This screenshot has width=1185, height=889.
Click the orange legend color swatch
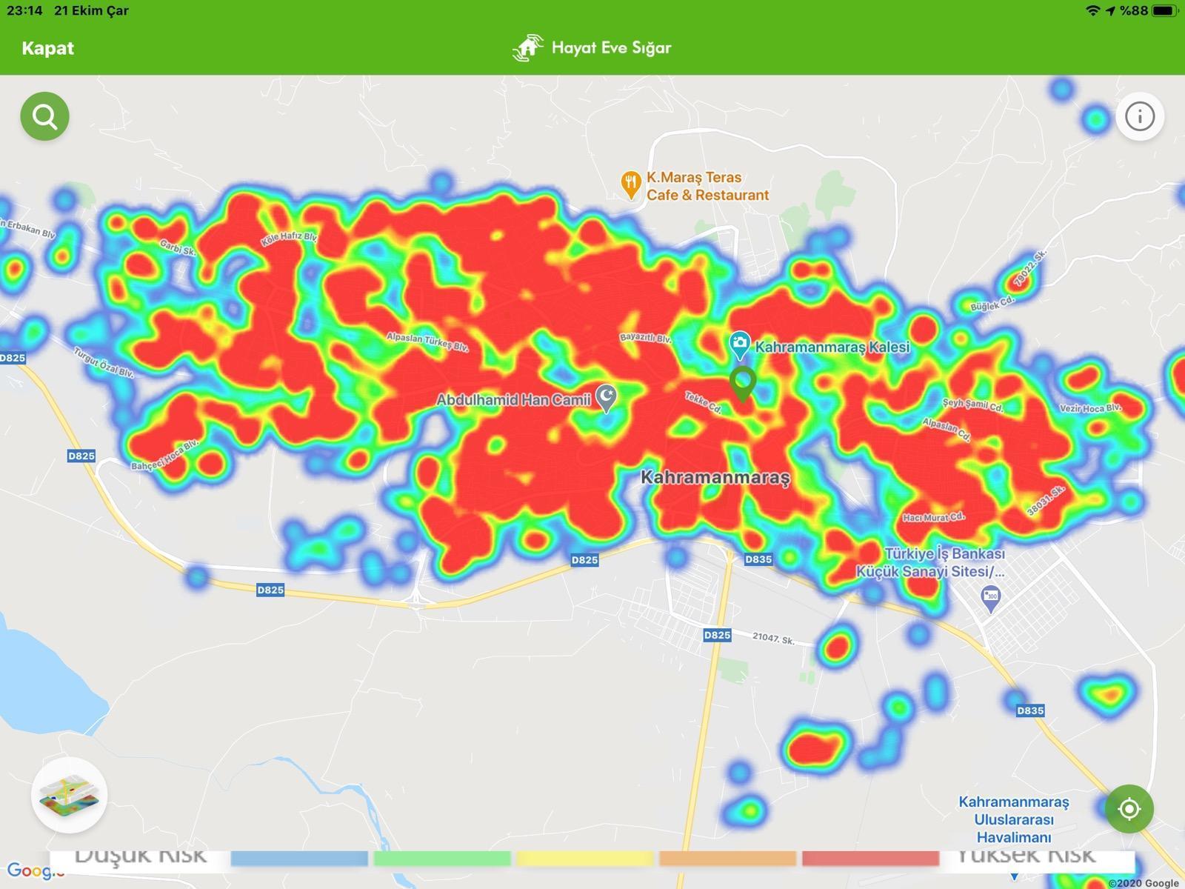(x=727, y=858)
